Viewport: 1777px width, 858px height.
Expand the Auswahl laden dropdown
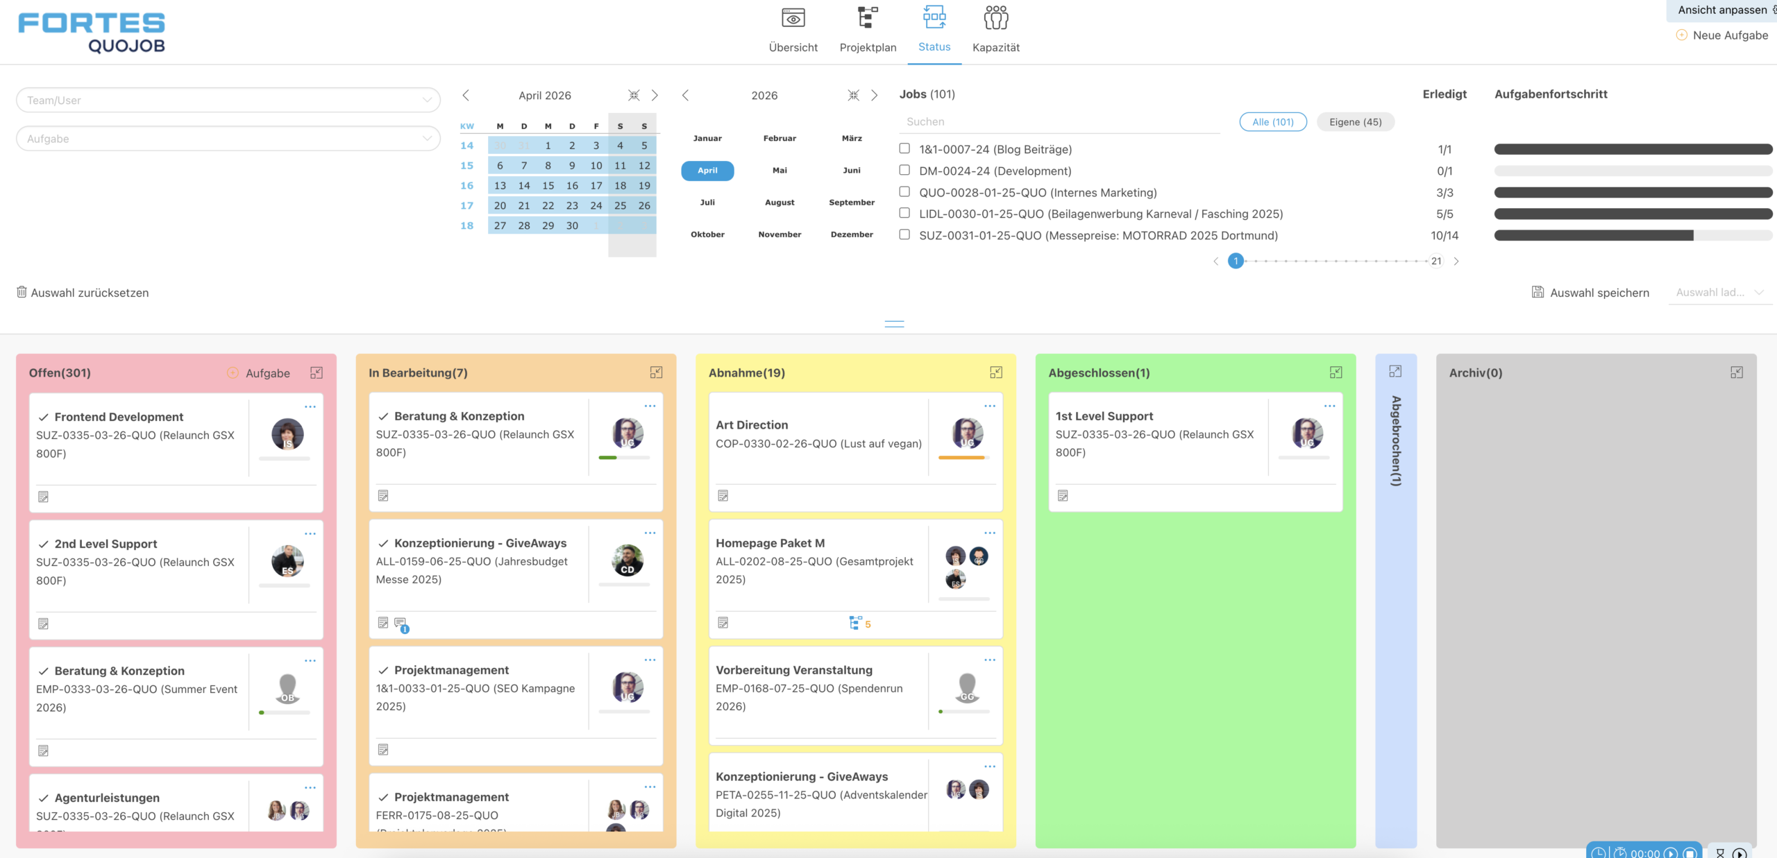pos(1720,292)
